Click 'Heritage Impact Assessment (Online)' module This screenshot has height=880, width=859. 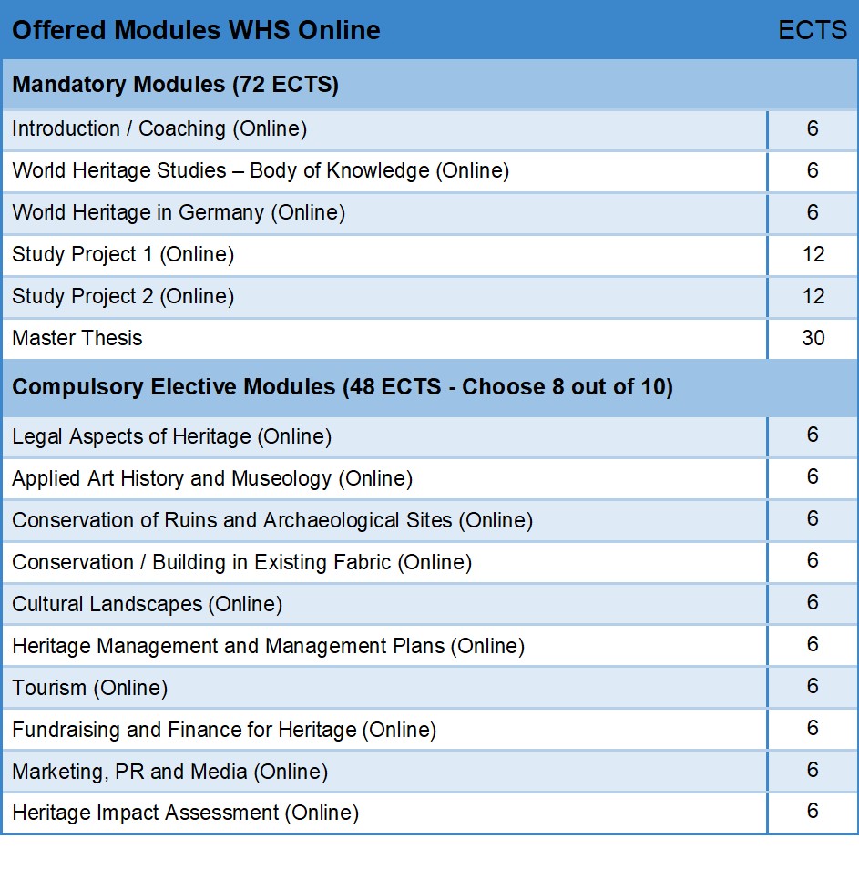tap(185, 813)
